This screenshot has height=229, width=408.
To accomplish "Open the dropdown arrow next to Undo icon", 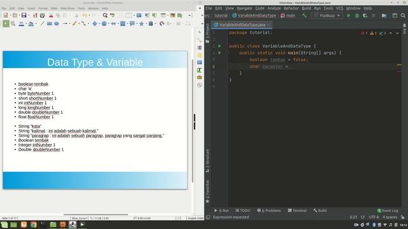I will click(89, 15).
